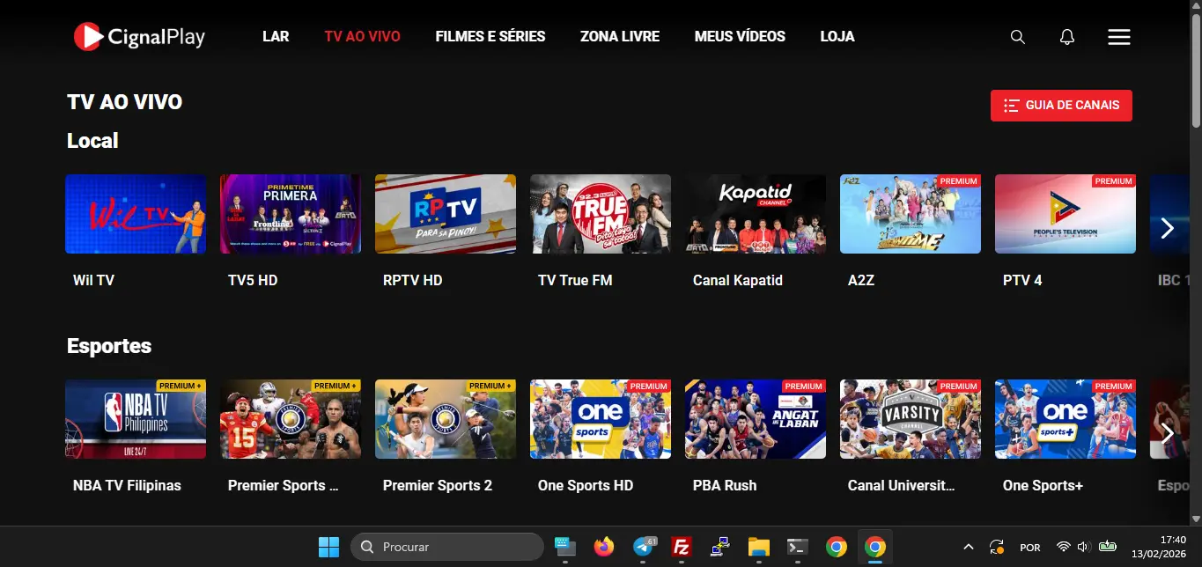Click the 'Premier Sports 2' title
The width and height of the screenshot is (1202, 567).
[438, 485]
